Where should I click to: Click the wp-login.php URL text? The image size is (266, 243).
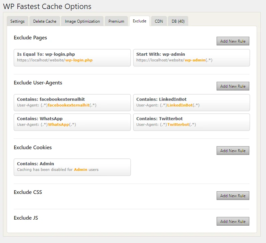click(x=55, y=60)
